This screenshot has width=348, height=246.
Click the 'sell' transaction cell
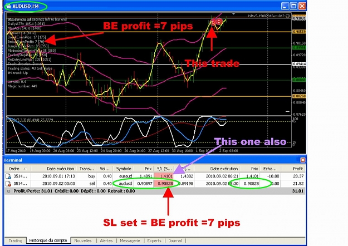[x=92, y=184]
